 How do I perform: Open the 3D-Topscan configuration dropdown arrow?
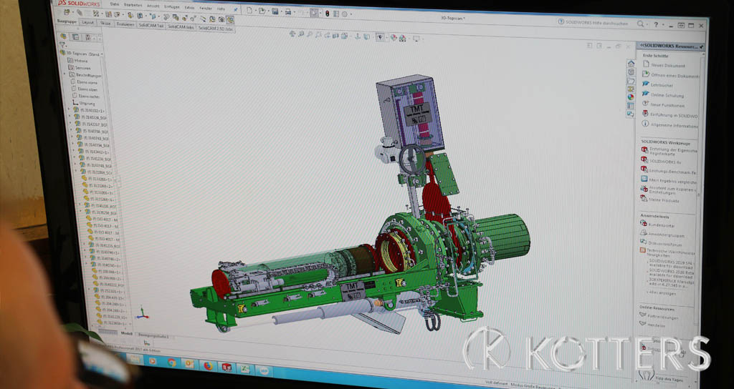[102, 54]
